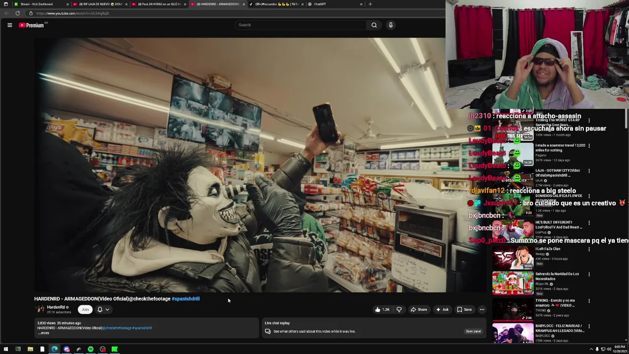This screenshot has width=629, height=354.
Task: Open the I Left FaZe Clan video thumbnail
Action: [513, 257]
